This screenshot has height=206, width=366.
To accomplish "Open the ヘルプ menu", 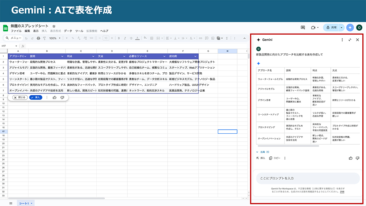I will coord(104,31).
